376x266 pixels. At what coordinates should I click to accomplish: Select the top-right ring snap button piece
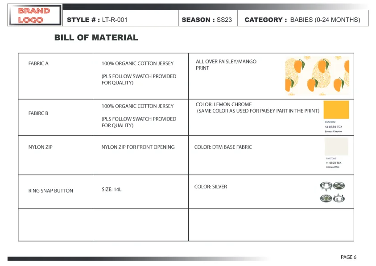tap(339, 186)
